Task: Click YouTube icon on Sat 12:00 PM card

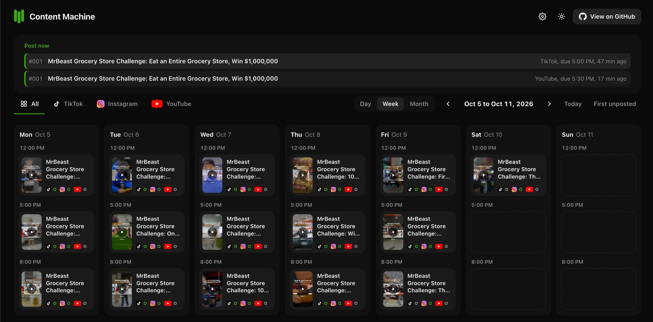Action: tap(529, 189)
